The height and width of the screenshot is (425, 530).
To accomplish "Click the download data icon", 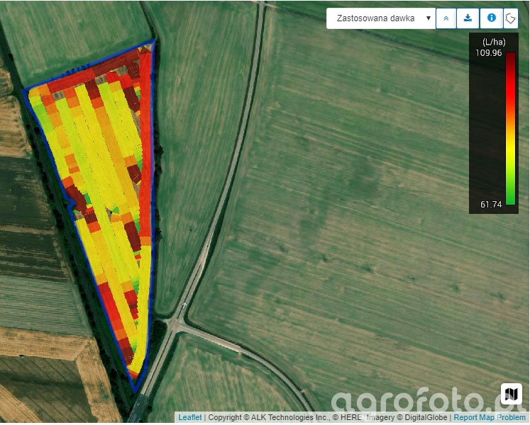I will [x=468, y=18].
